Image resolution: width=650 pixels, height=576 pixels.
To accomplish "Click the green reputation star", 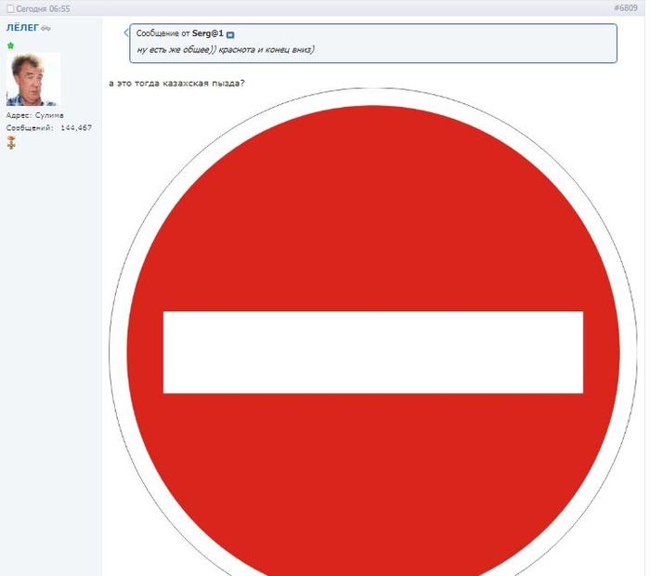I will 11,45.
